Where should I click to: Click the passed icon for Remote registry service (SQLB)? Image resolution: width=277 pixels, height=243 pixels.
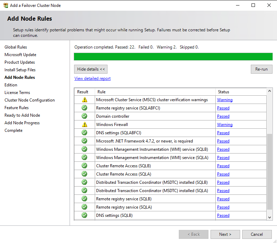[84, 199]
